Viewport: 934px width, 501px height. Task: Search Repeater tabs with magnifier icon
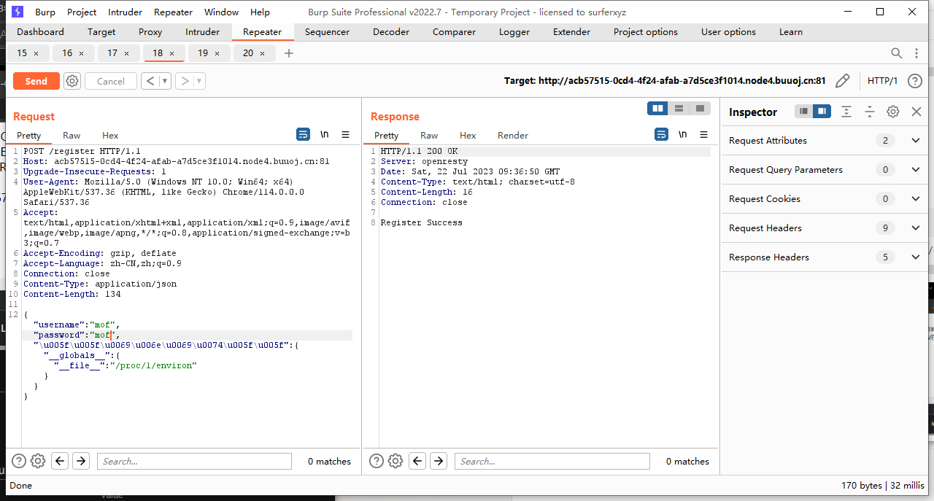897,53
